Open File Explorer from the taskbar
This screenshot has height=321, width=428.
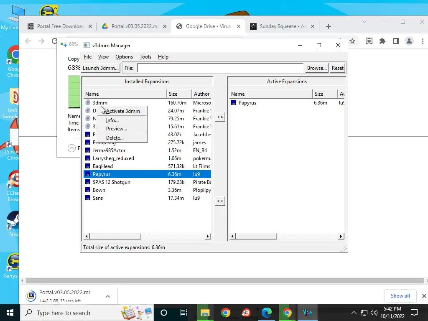coord(205,313)
